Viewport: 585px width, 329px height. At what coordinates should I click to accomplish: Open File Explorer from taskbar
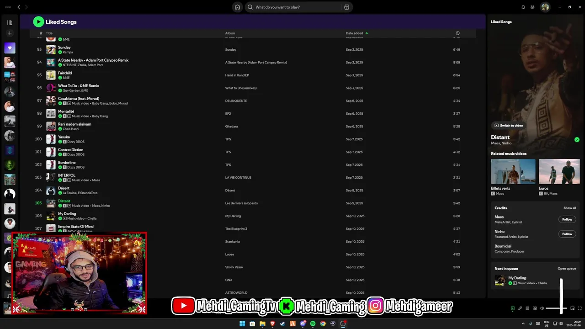click(x=262, y=324)
